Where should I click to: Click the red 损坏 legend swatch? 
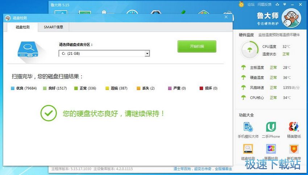coord(201,88)
